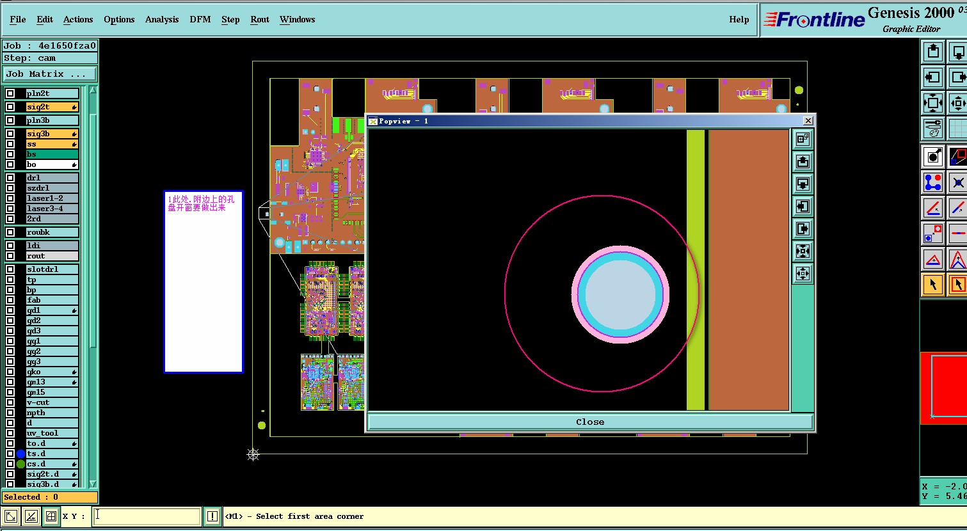This screenshot has width=967, height=531.
Task: Select the connected dots edit tool
Action: click(x=933, y=182)
